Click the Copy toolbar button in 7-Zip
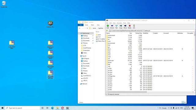Image resolution: width=196 pixels, height=110 pixels. click(121, 27)
